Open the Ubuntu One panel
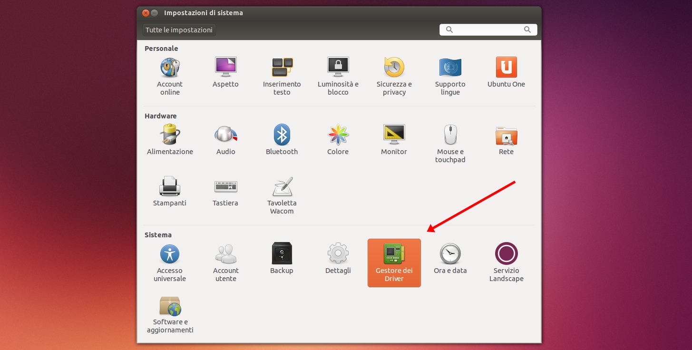Image resolution: width=692 pixels, height=350 pixels. pyautogui.click(x=506, y=71)
